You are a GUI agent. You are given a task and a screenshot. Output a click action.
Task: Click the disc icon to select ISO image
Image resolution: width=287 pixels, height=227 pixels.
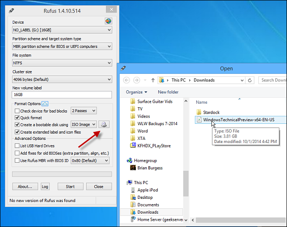pyautogui.click(x=103, y=125)
